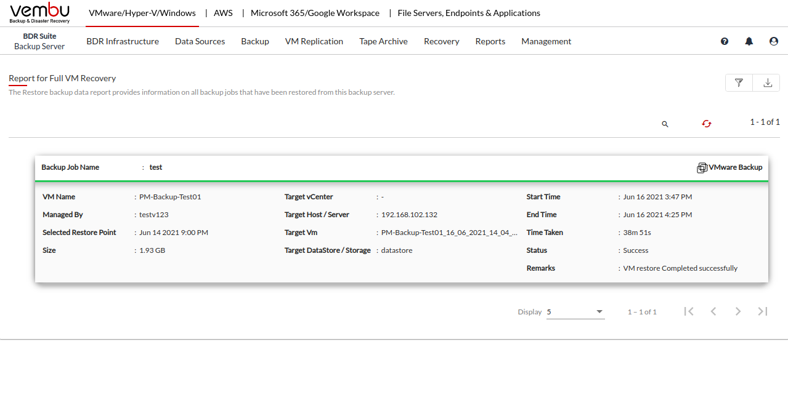Open the VM Replication menu
The height and width of the screenshot is (411, 788).
[x=314, y=41]
